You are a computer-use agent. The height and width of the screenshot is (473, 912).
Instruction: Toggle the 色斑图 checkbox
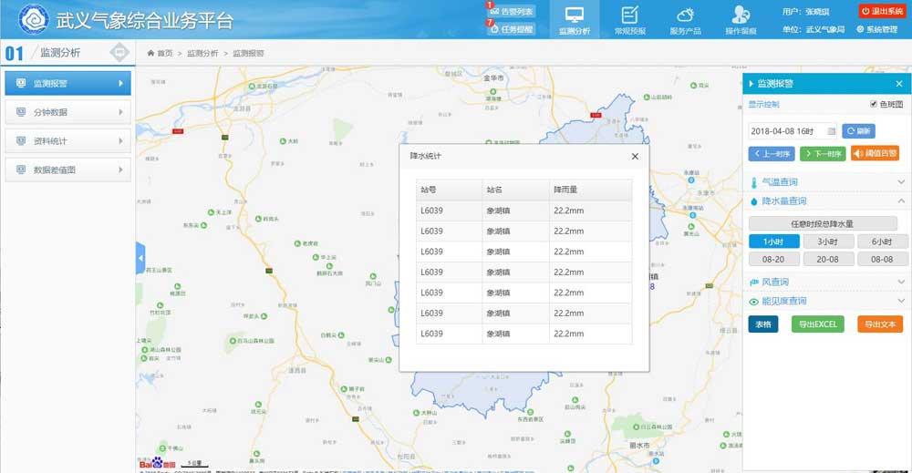[874, 105]
